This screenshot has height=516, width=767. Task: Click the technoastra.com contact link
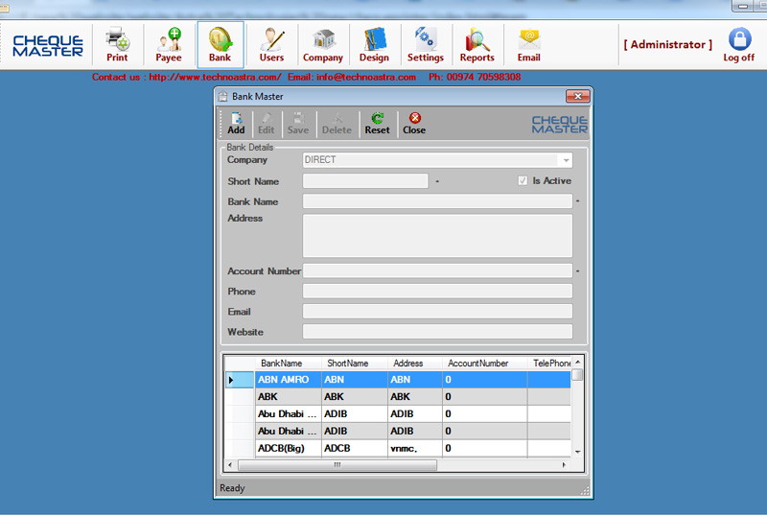click(x=215, y=77)
